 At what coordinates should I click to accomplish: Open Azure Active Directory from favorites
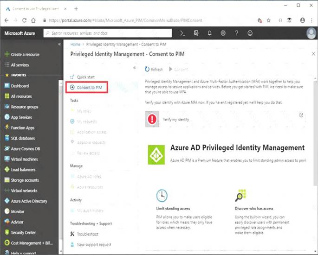pyautogui.click(x=29, y=201)
